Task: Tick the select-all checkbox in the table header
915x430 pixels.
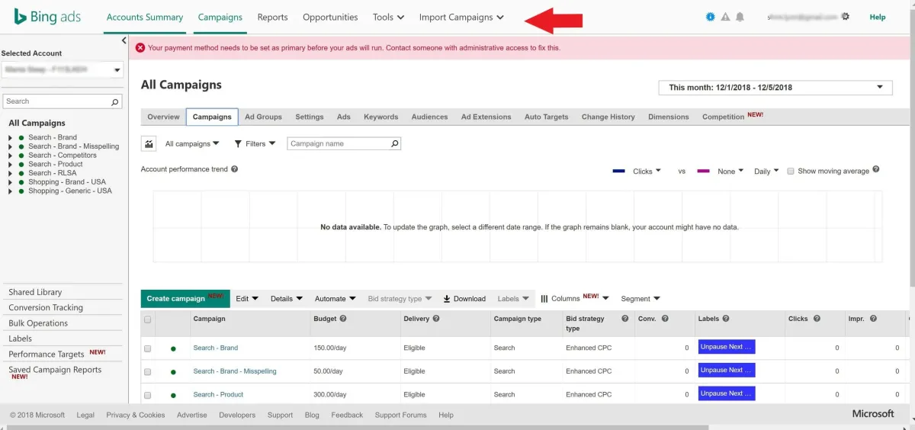Action: pos(148,319)
